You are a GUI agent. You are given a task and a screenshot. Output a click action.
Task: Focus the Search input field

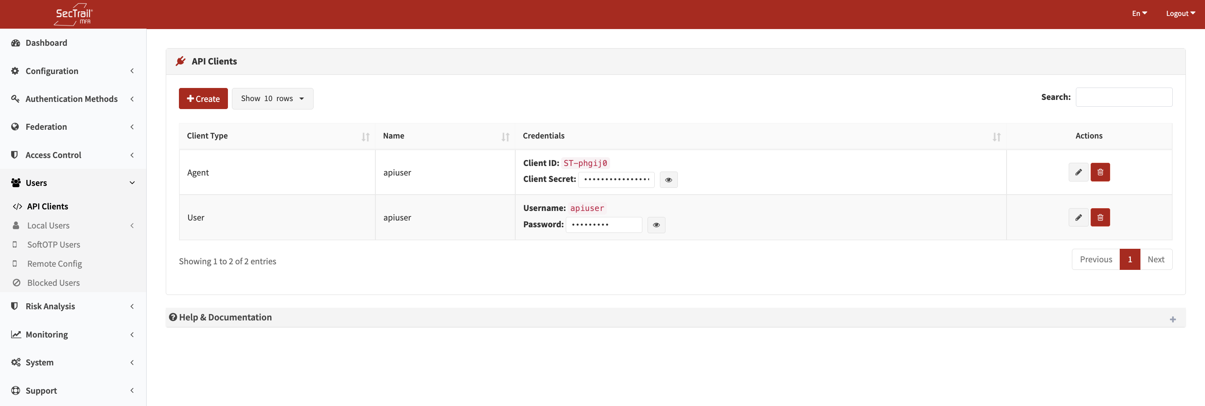click(x=1123, y=97)
